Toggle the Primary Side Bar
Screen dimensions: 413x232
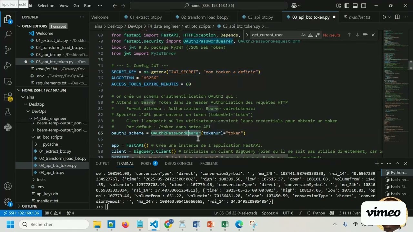coord(347,5)
